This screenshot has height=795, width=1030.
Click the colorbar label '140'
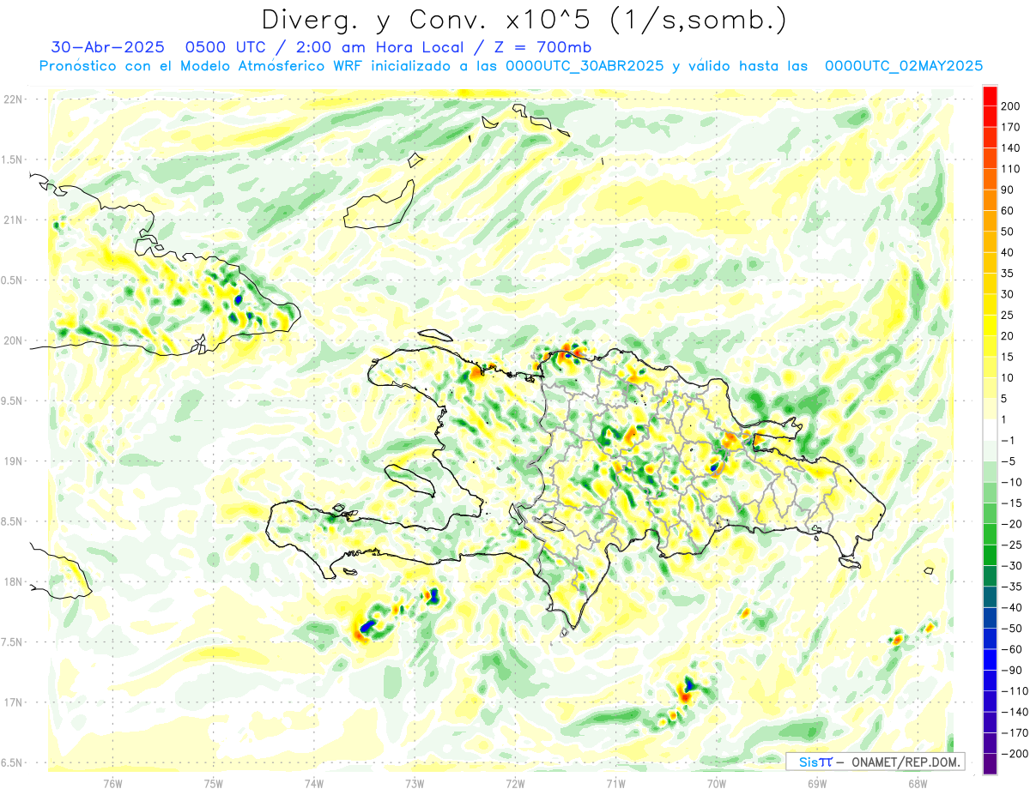[x=1010, y=148]
